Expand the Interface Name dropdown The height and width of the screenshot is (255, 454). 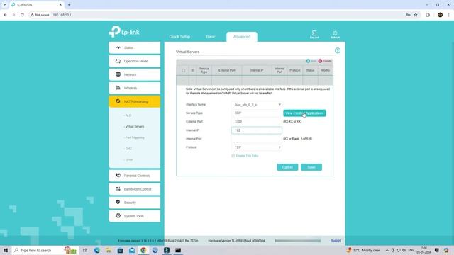(x=257, y=105)
